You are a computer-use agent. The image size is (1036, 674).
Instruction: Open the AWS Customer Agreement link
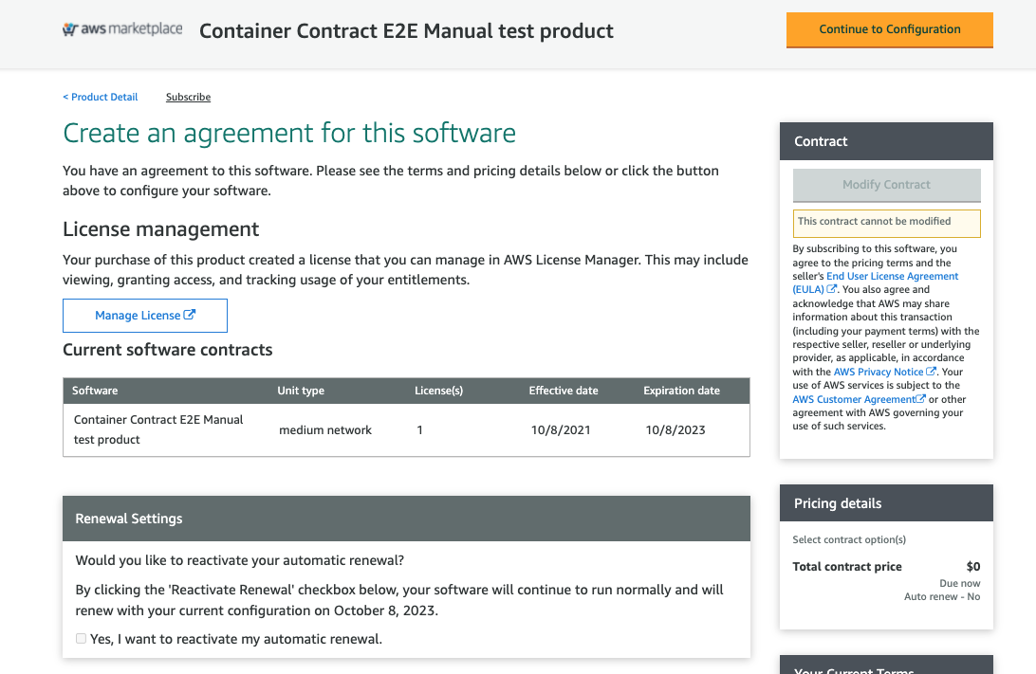(854, 400)
